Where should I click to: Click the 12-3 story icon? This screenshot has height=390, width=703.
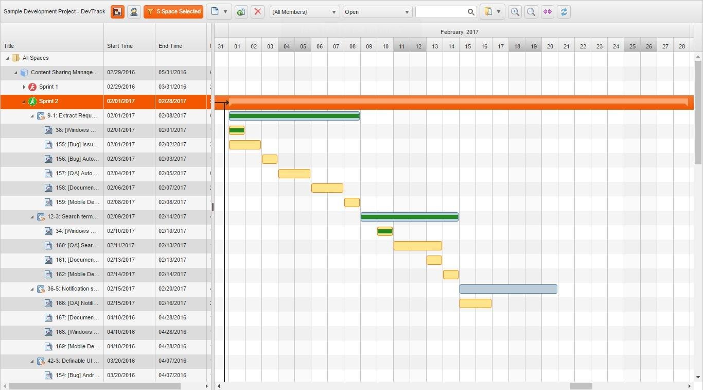point(41,217)
